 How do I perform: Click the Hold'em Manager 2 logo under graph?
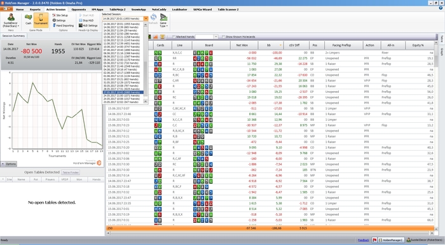[87, 162]
